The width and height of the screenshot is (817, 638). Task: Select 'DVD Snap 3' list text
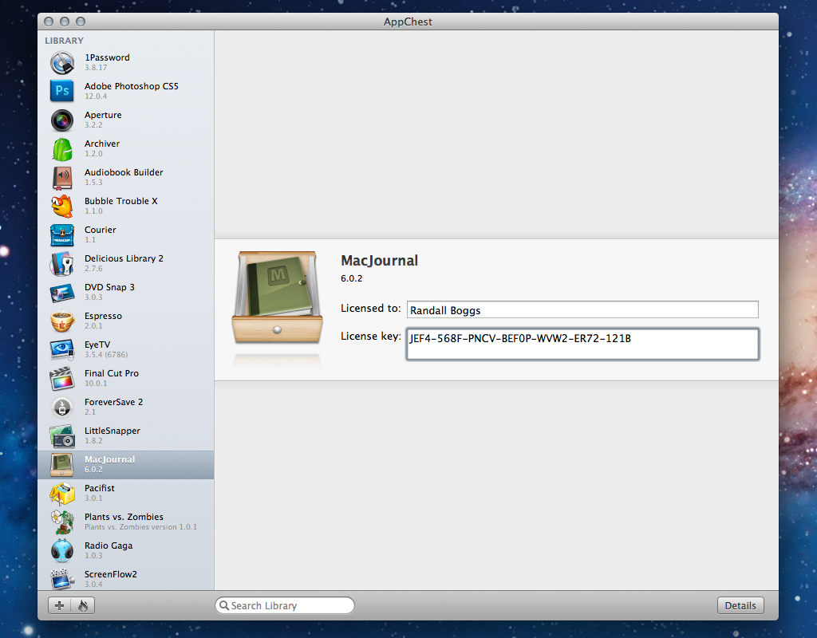pyautogui.click(x=109, y=287)
